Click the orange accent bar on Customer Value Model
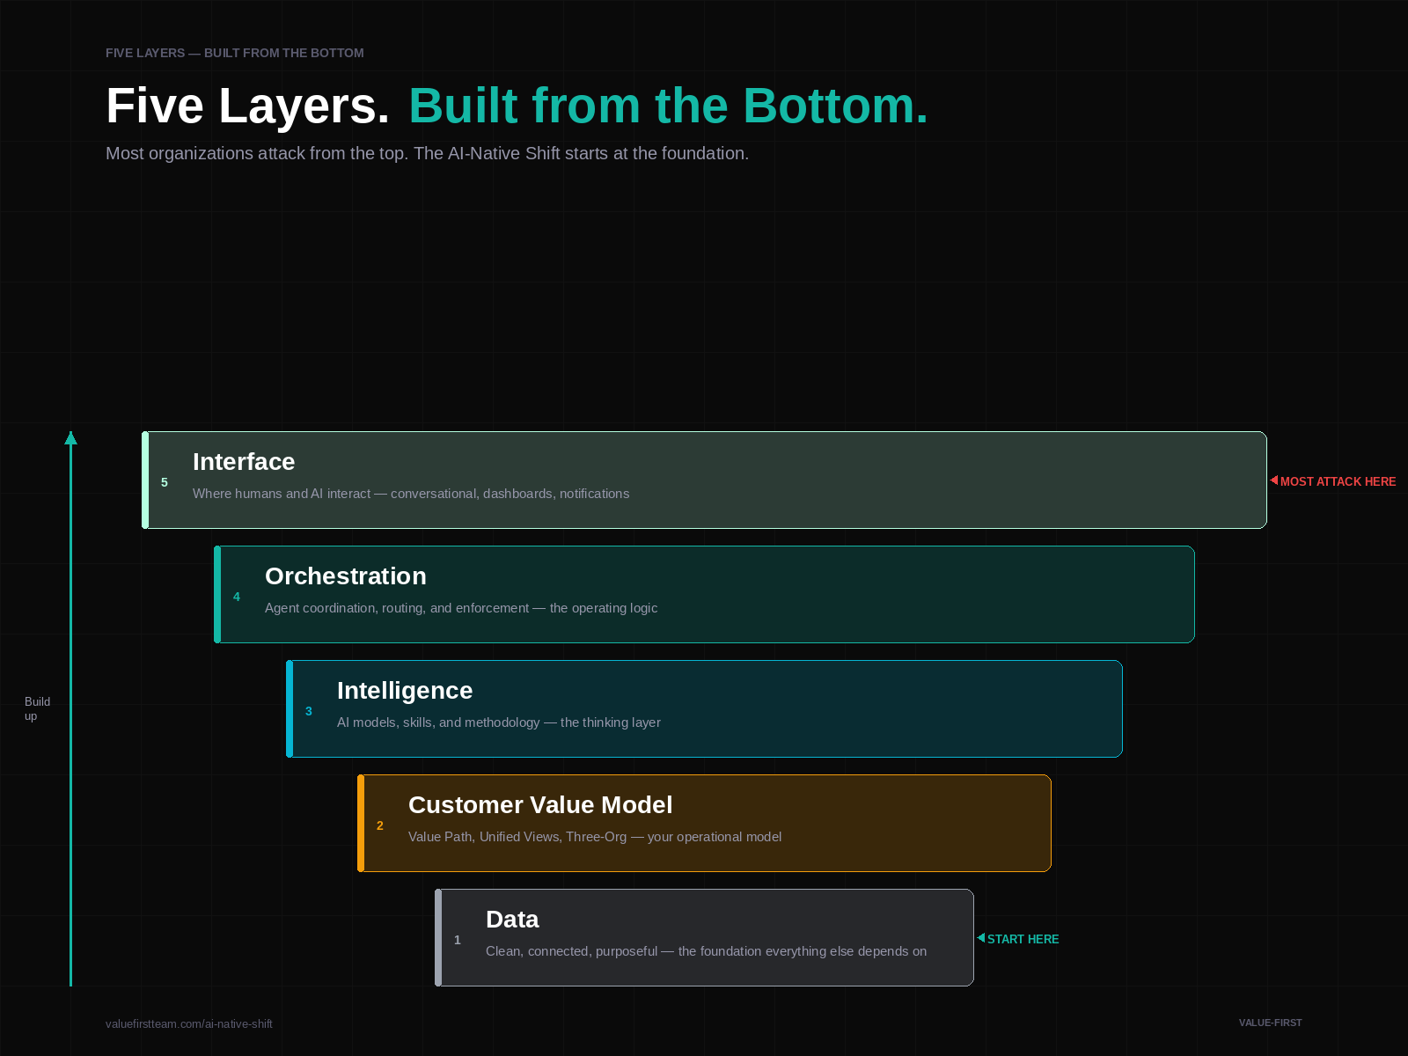The width and height of the screenshot is (1408, 1056). pos(361,823)
